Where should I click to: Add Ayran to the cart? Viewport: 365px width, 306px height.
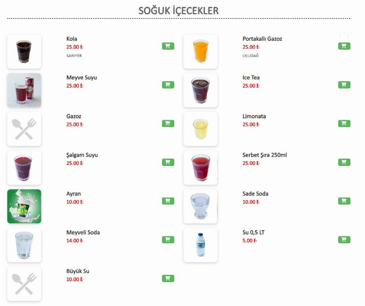coord(168,201)
